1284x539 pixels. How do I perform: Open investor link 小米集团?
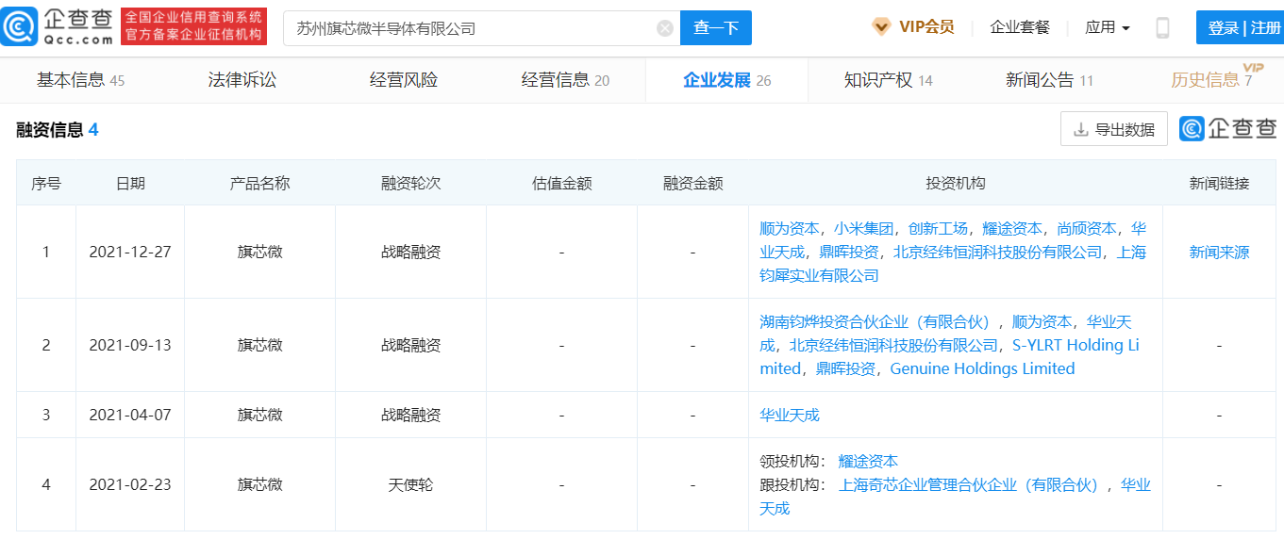[x=864, y=229]
